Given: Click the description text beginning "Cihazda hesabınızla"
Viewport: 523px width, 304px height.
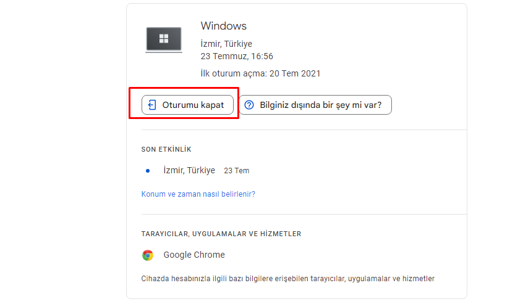Looking at the screenshot, I should (x=287, y=278).
